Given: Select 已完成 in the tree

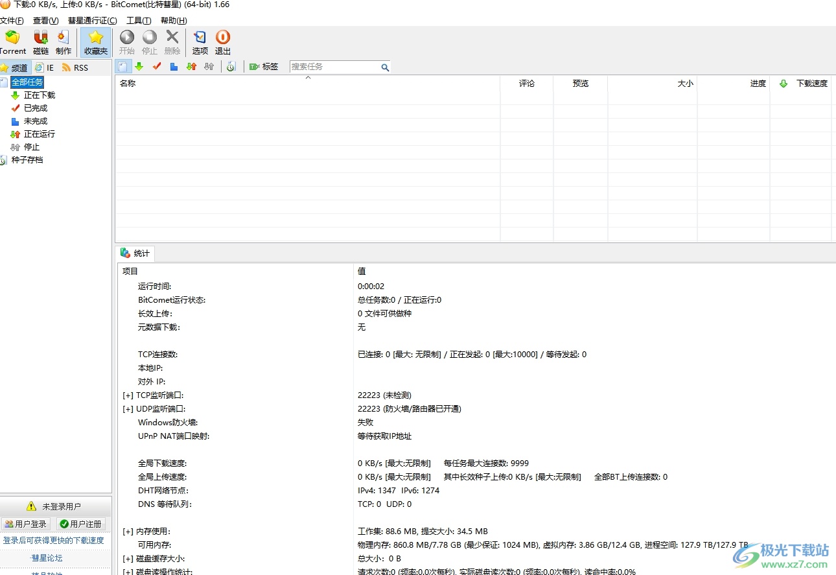Looking at the screenshot, I should (36, 108).
